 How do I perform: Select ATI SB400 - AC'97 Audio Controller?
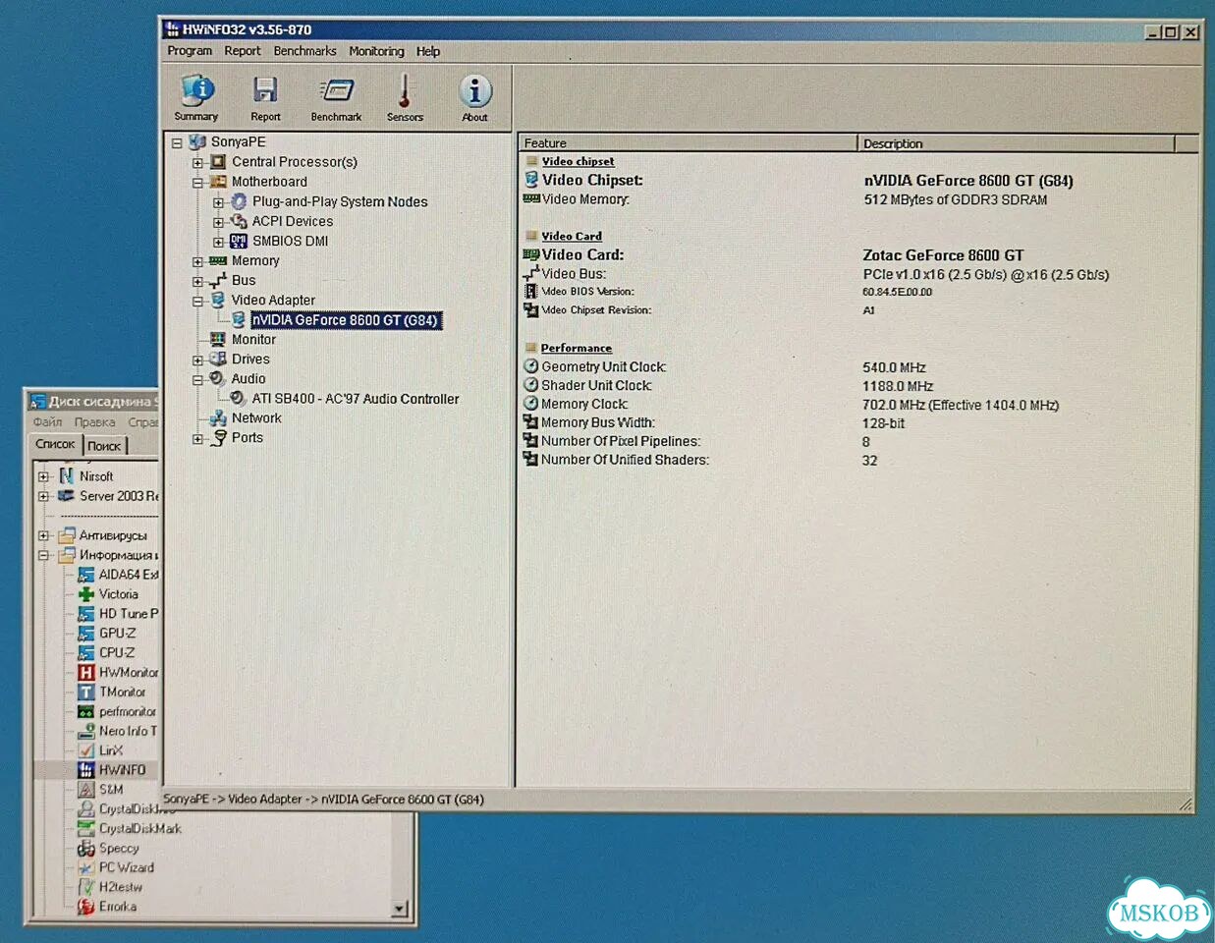point(355,399)
